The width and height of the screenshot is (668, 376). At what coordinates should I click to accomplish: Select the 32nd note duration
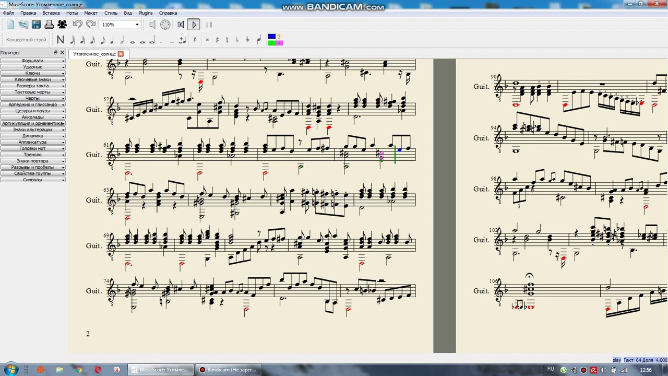(82, 40)
